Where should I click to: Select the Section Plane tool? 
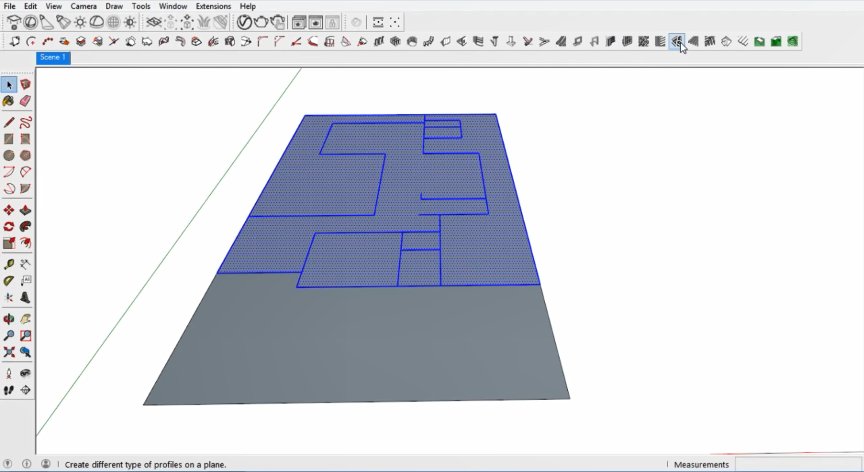tap(26, 390)
